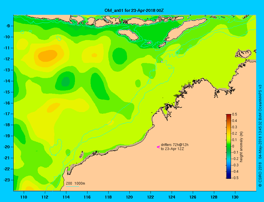Click the longitude label '128'

tap(214, 197)
